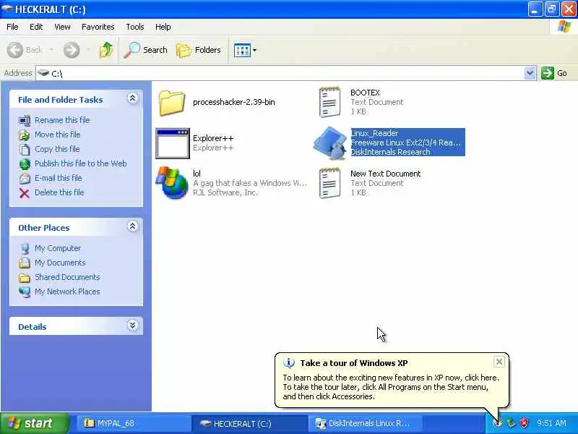Select the BOOTEX text document icon
This screenshot has width=578, height=434.
pos(329,102)
